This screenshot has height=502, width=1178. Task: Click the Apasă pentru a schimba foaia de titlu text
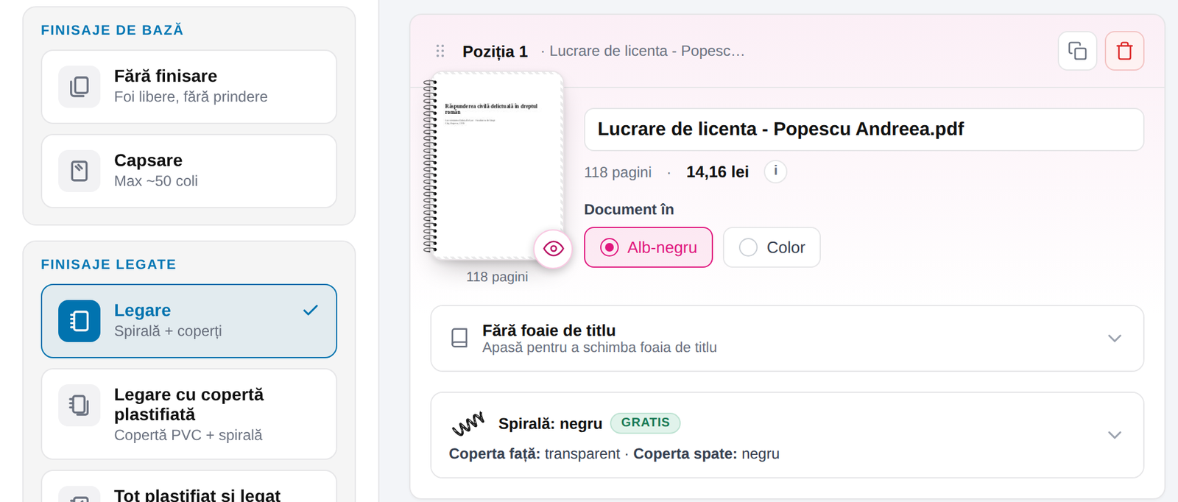599,347
